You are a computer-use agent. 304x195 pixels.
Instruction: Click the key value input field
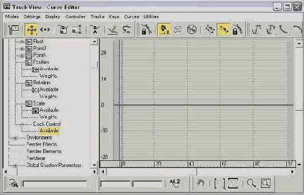coord(147,184)
